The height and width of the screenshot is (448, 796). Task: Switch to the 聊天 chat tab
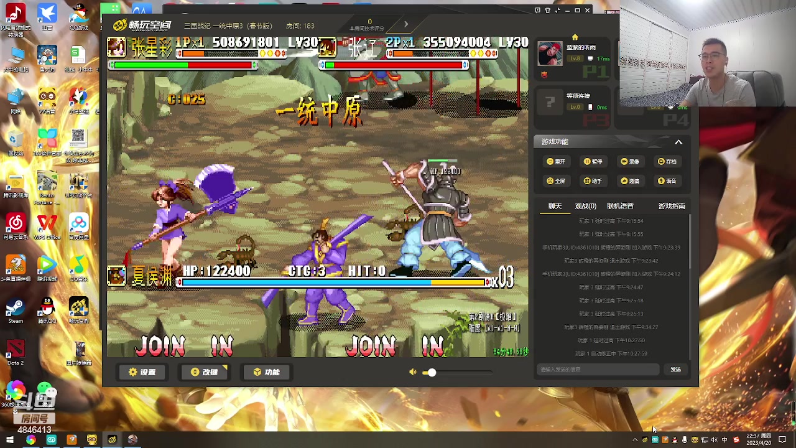tap(555, 206)
